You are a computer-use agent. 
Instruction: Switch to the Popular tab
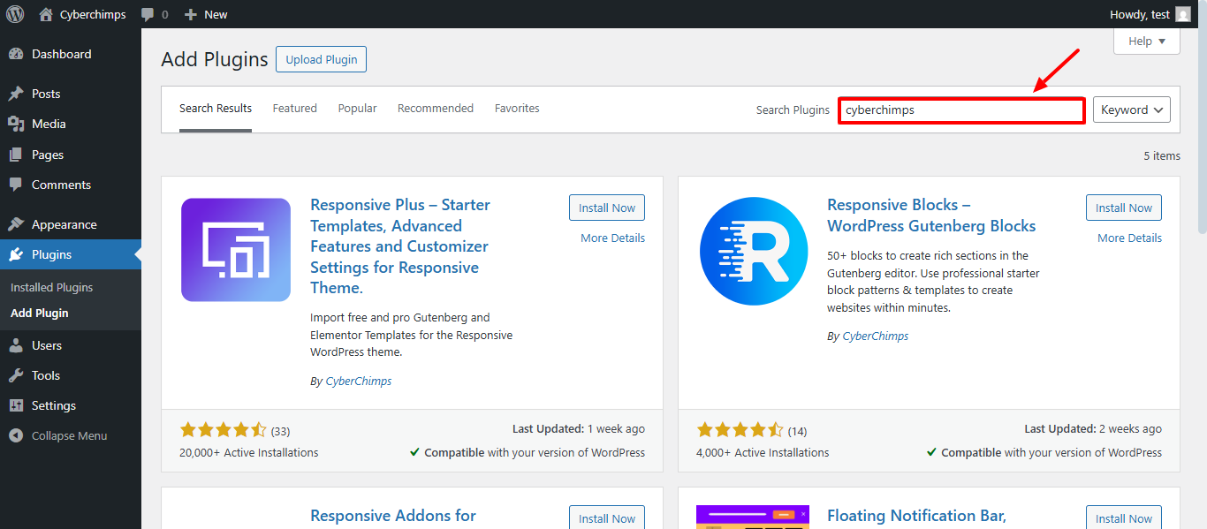coord(357,109)
